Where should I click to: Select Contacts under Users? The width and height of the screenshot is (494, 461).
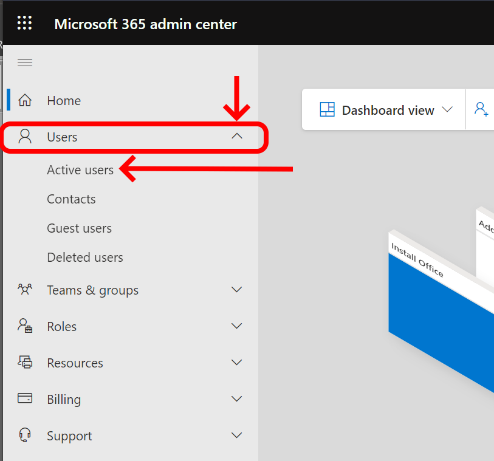pyautogui.click(x=71, y=199)
